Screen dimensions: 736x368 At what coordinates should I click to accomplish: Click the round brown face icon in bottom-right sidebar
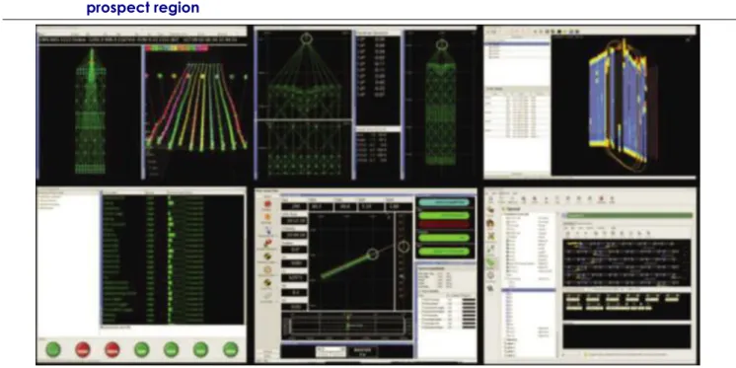(x=490, y=223)
